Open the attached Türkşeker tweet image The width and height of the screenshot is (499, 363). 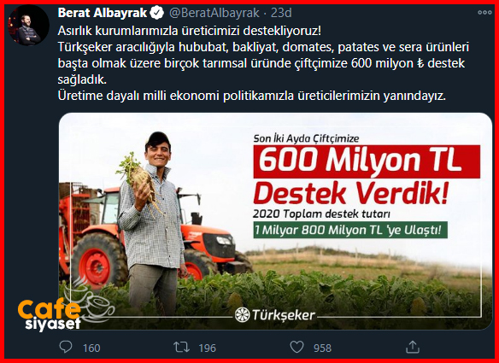click(x=275, y=221)
